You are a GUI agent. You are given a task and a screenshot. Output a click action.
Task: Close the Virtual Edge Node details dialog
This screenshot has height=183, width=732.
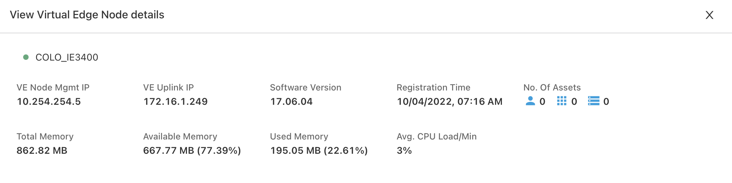click(709, 15)
